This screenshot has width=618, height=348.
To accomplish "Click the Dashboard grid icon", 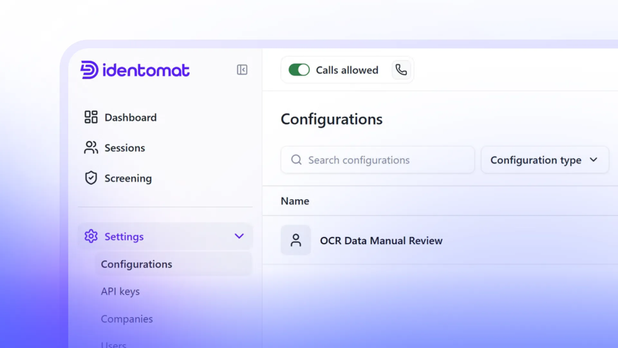I will click(91, 117).
